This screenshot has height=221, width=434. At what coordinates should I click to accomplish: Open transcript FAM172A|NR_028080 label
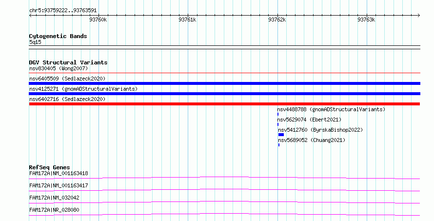[x=54, y=210]
